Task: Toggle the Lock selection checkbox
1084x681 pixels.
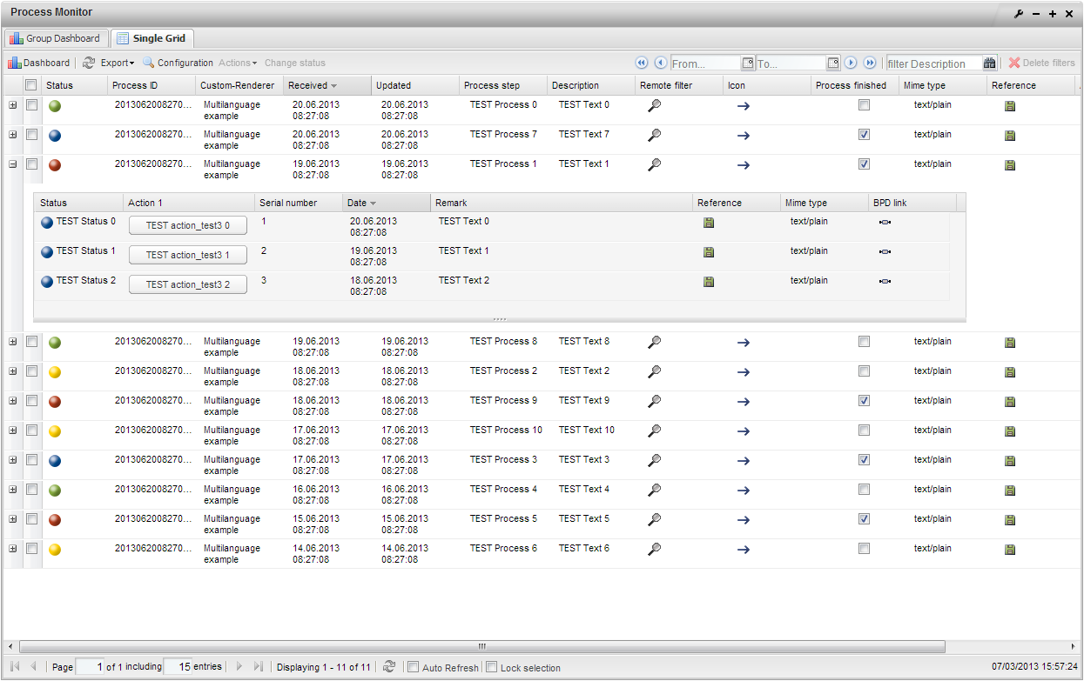Action: point(492,667)
